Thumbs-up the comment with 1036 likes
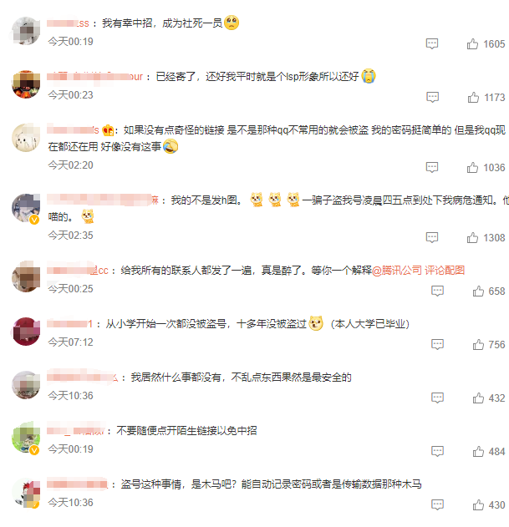Image resolution: width=509 pixels, height=527 pixels. 472,168
